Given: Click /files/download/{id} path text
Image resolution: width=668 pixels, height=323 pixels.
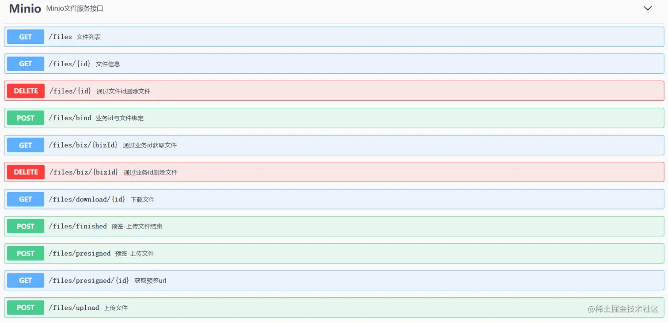Looking at the screenshot, I should click(x=87, y=199).
